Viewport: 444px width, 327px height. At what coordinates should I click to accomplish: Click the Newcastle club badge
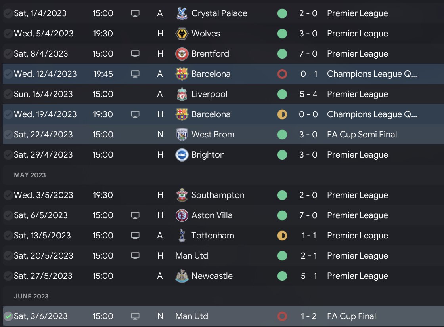[x=182, y=276]
